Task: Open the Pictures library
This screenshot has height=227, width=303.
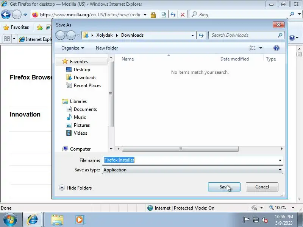Action: 78,125
